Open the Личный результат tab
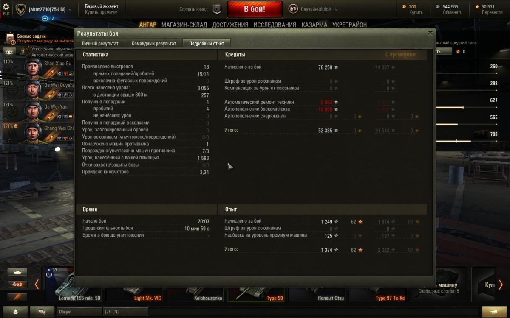The image size is (510, 318). coord(100,43)
